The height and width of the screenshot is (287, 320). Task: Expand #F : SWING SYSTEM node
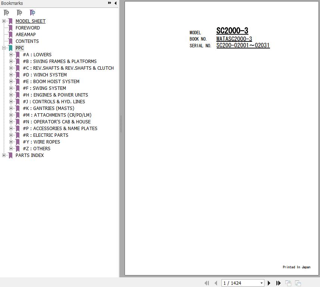(11, 88)
